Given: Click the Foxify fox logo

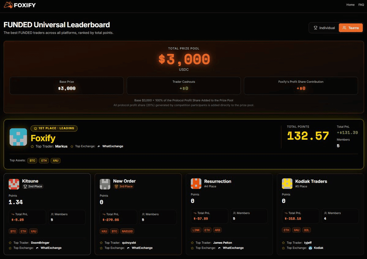Looking at the screenshot, I should coord(8,5).
